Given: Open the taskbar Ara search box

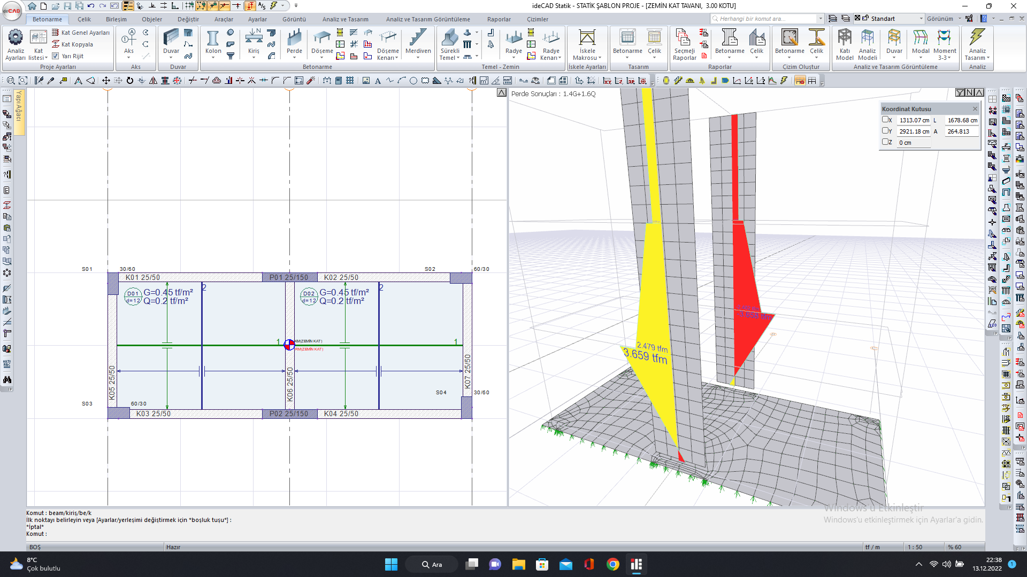Looking at the screenshot, I should click(431, 564).
